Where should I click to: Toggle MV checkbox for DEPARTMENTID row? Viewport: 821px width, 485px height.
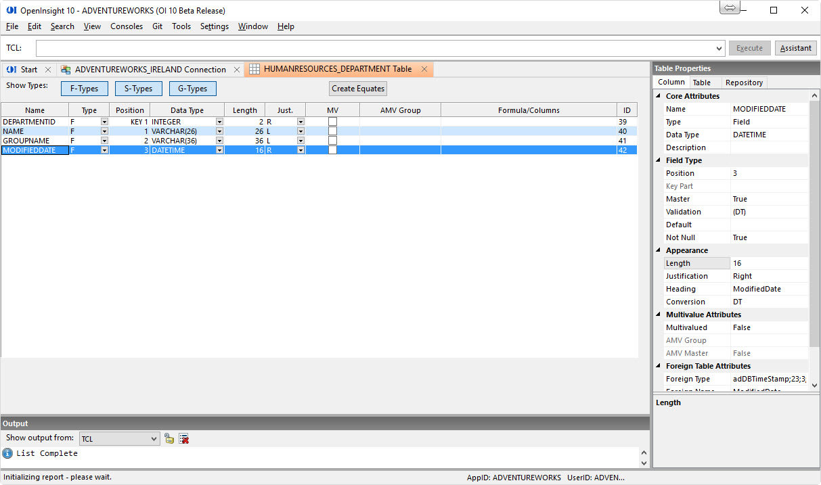[x=332, y=122]
